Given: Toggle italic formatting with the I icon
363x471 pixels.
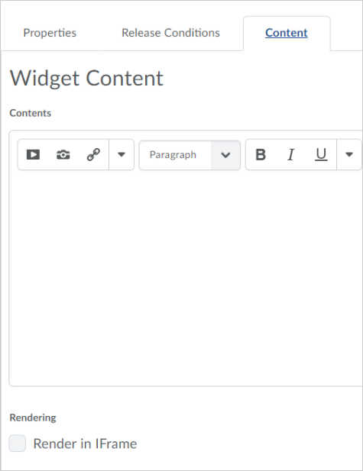Looking at the screenshot, I should click(x=290, y=155).
